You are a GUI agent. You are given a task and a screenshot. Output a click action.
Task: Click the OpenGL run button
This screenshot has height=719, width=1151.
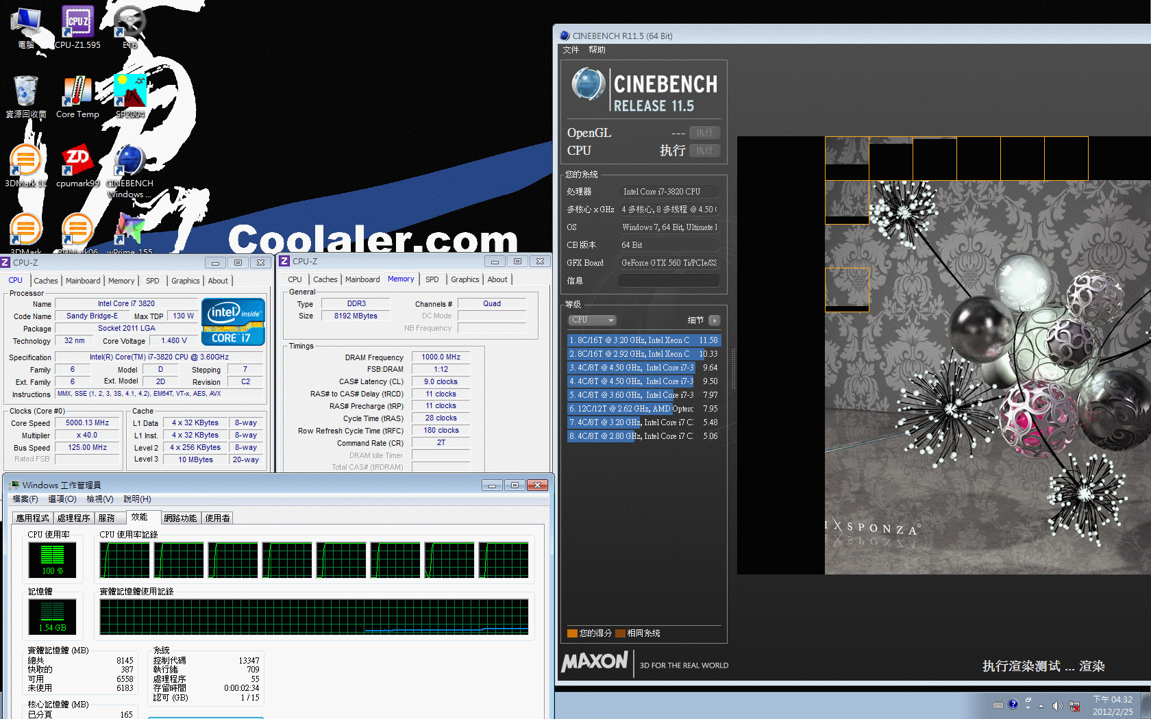[704, 133]
